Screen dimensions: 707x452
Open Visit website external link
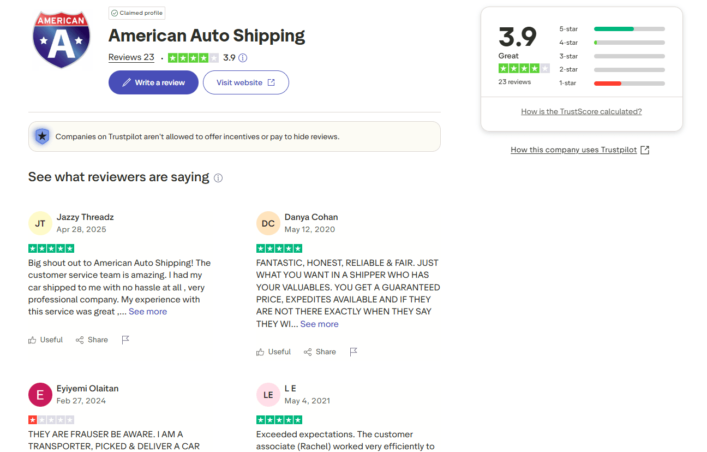click(245, 82)
